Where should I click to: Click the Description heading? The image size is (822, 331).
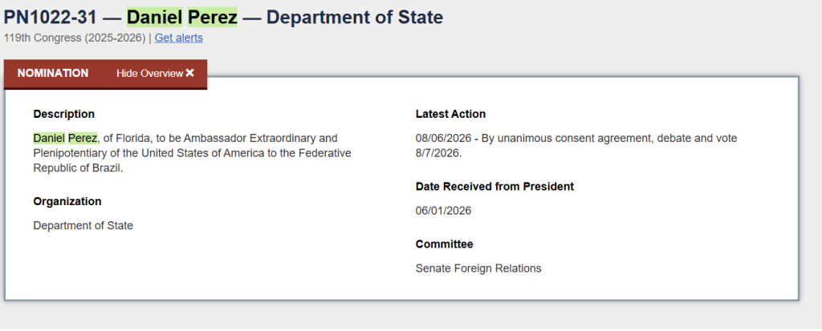[64, 114]
